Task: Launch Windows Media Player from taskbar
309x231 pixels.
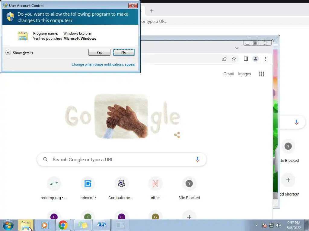Action: [45, 225]
